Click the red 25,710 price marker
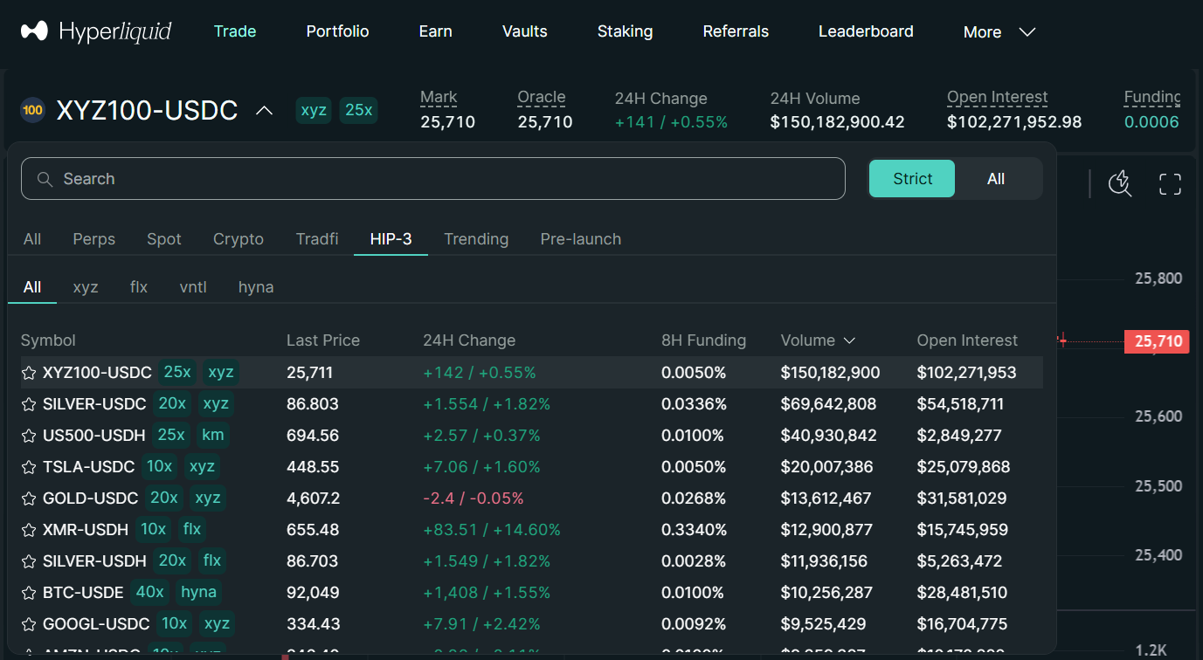Image resolution: width=1203 pixels, height=660 pixels. pos(1158,341)
